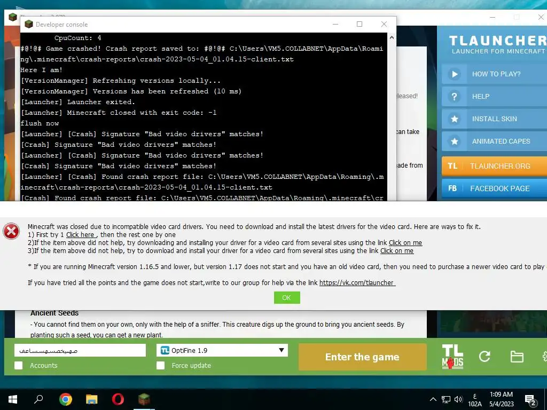Image resolution: width=547 pixels, height=410 pixels.
Task: Click the question mark icon beside HELP
Action: [454, 97]
